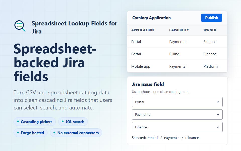Viewport: 241px width, 151px height.
Task: Open the Finance dropdown
Action: click(x=177, y=127)
